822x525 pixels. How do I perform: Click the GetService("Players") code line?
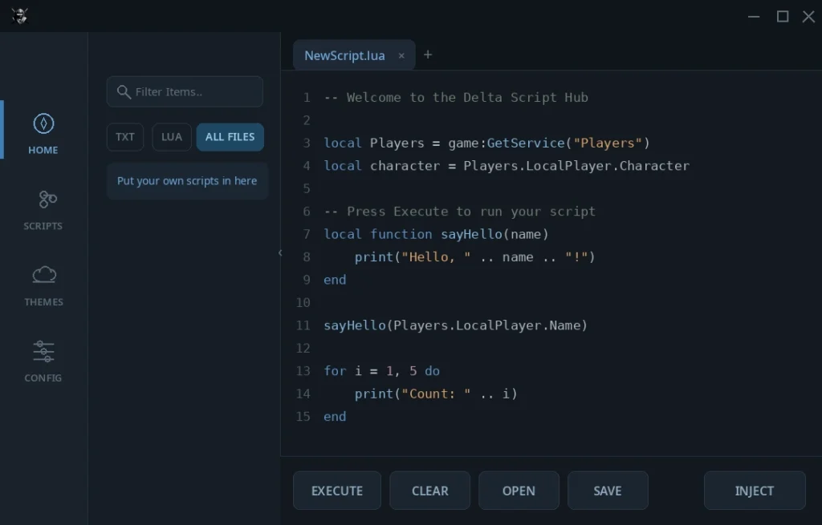pos(487,143)
